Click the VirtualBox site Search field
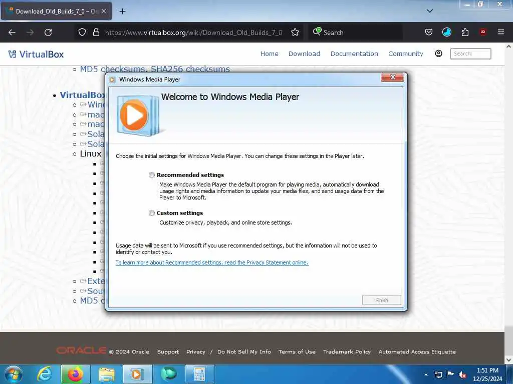This screenshot has width=513, height=384. point(470,53)
